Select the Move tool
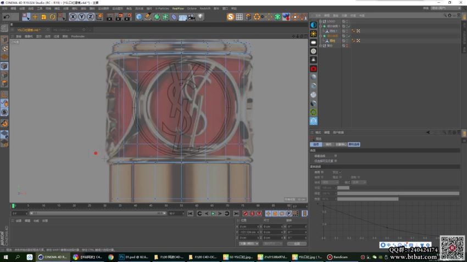 (35, 17)
